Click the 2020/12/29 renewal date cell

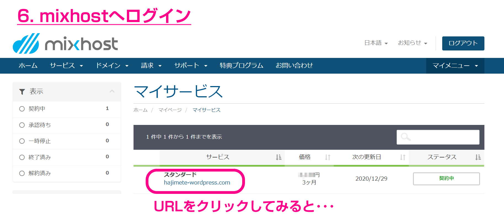pyautogui.click(x=371, y=179)
